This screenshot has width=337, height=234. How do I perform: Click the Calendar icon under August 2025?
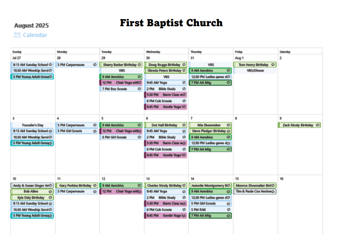tap(17, 35)
